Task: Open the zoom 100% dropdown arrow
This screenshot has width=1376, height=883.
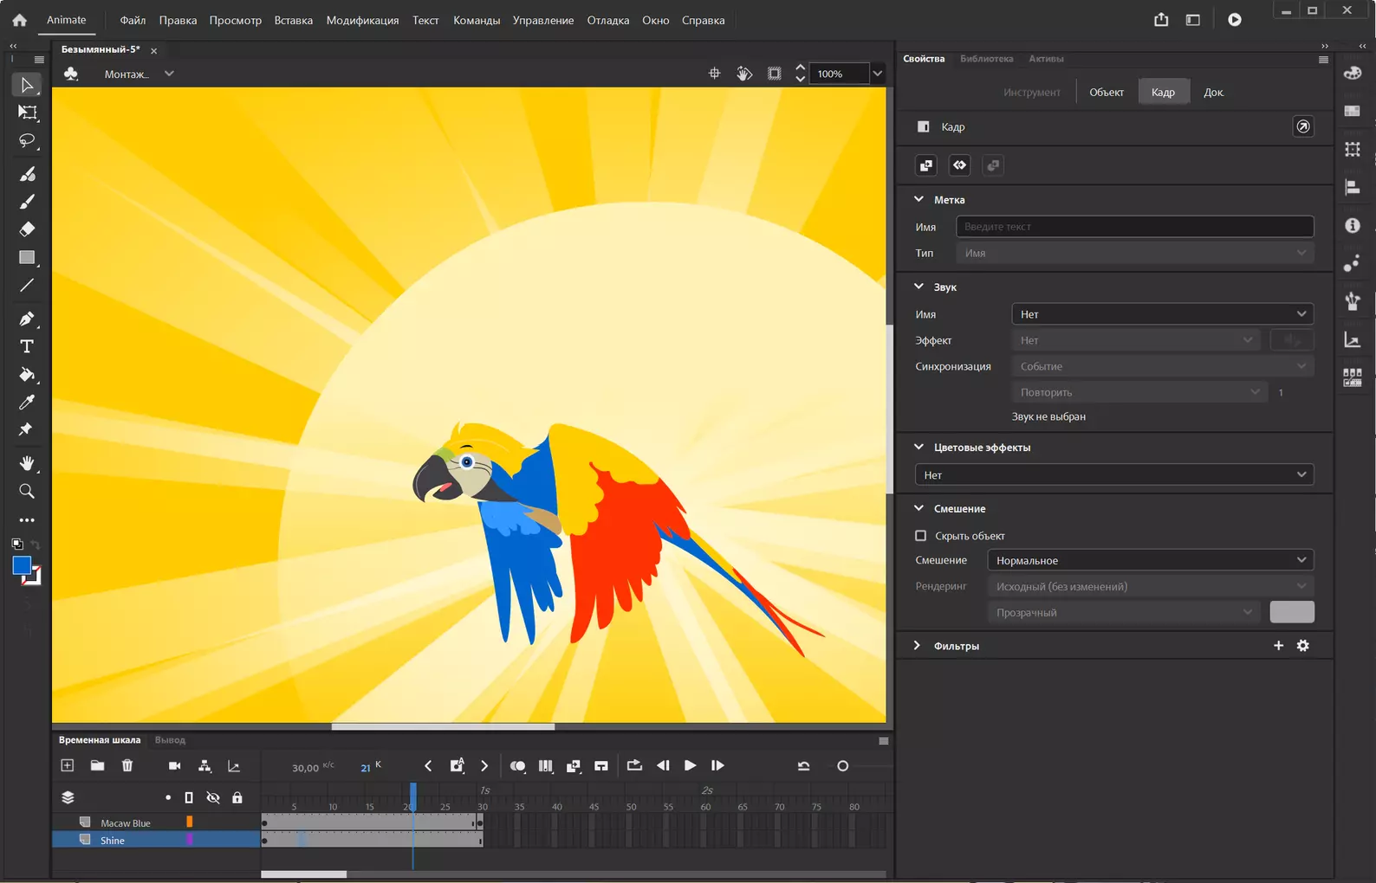Action: point(877,74)
